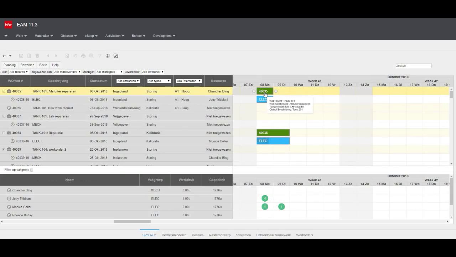The image size is (456, 257).
Task: Open the Help menu tab
Action: pyautogui.click(x=55, y=65)
